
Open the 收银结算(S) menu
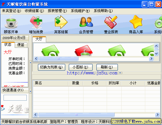pyautogui.click(x=34, y=11)
